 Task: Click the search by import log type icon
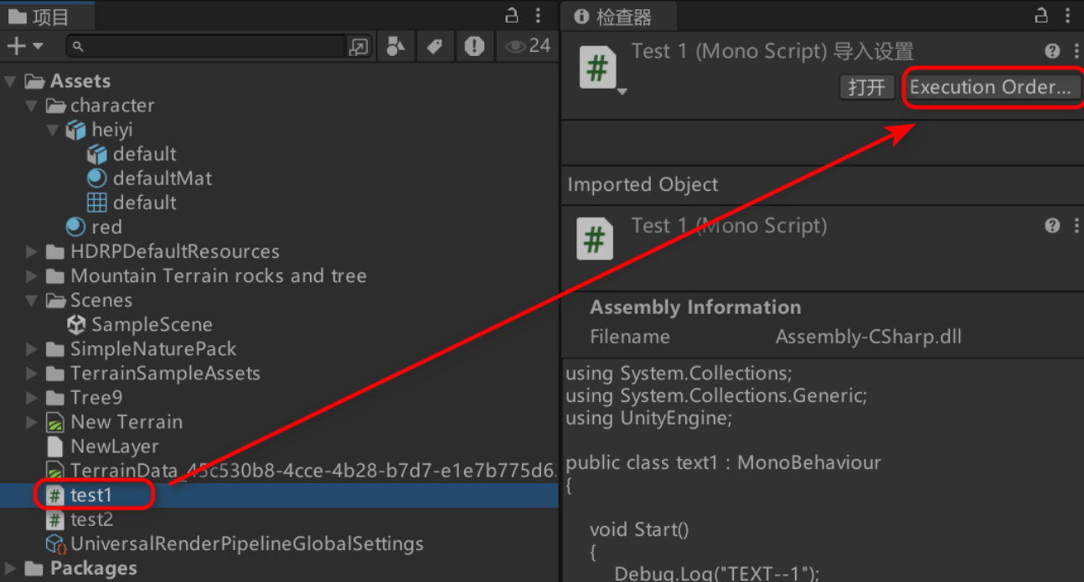pyautogui.click(x=475, y=46)
